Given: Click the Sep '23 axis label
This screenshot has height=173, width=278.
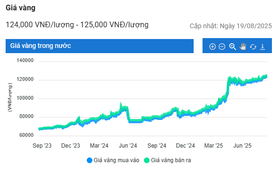Looking at the screenshot, I should click(42, 146).
